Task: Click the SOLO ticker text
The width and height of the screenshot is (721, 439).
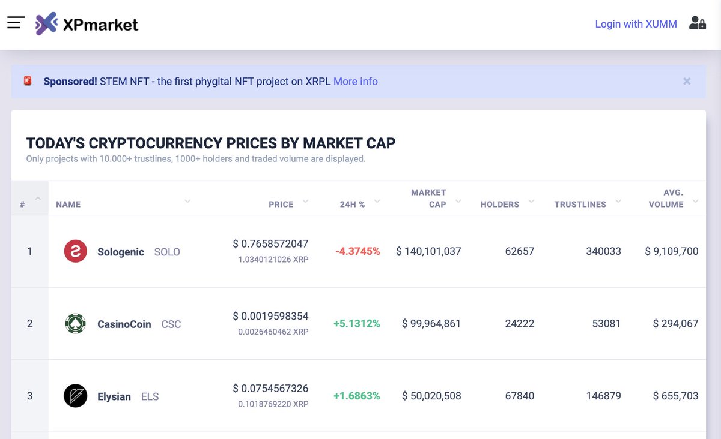Action: [x=167, y=252]
